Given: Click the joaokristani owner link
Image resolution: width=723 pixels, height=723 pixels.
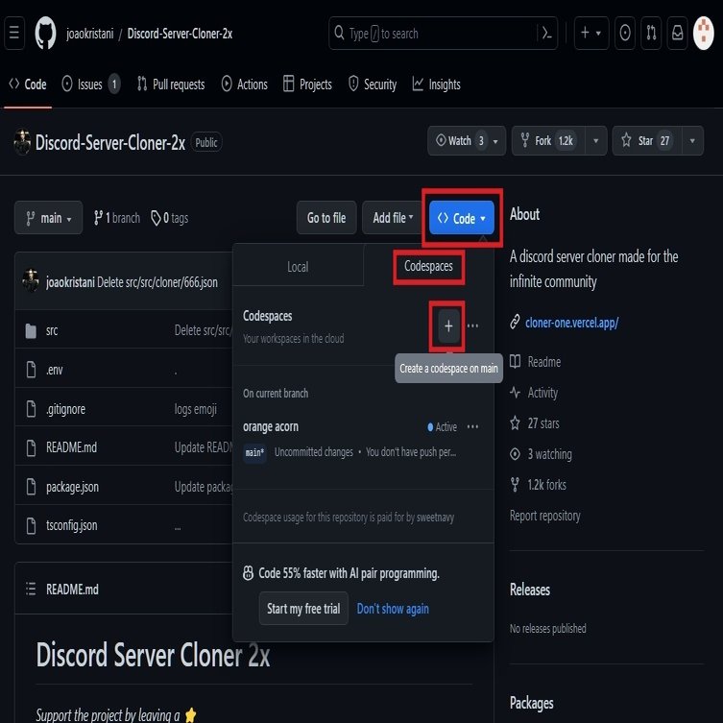Looking at the screenshot, I should pyautogui.click(x=90, y=34).
